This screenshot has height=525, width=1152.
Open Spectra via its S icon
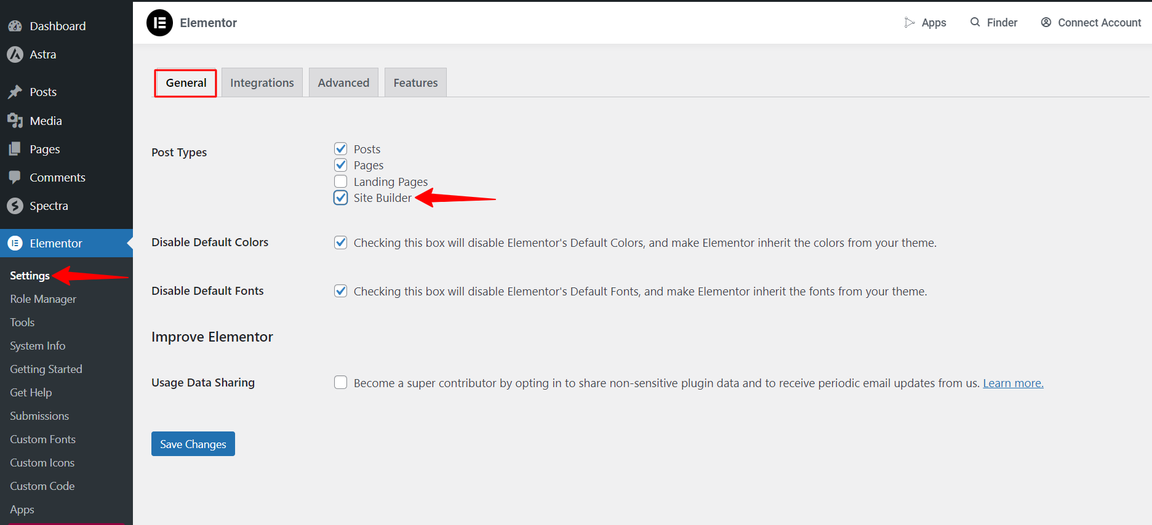tap(15, 206)
